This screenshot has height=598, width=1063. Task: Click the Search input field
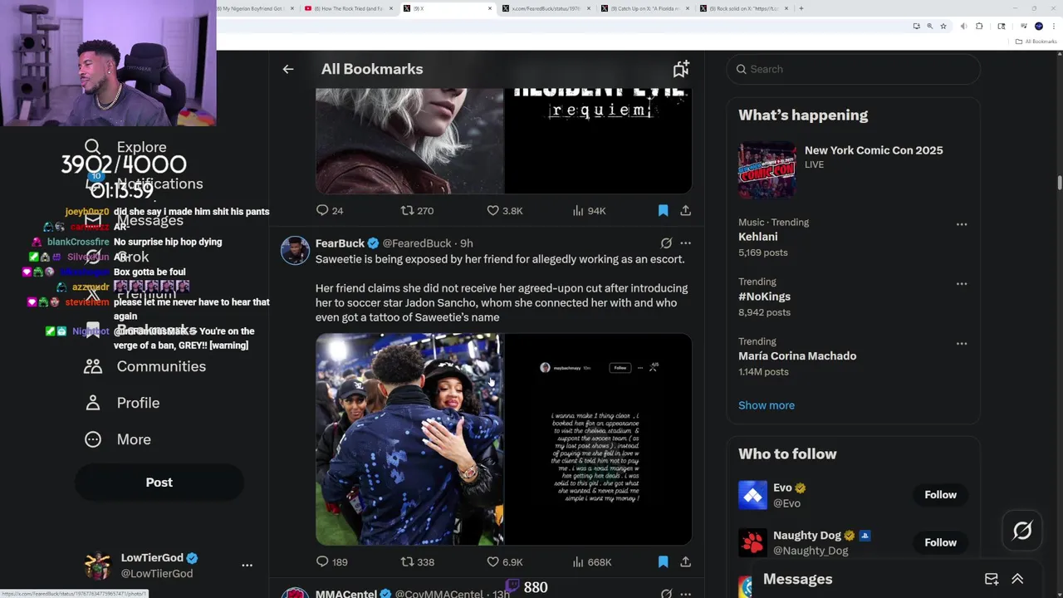point(853,69)
